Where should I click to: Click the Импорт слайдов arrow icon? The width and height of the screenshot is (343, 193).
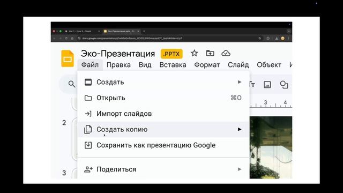pyautogui.click(x=88, y=114)
